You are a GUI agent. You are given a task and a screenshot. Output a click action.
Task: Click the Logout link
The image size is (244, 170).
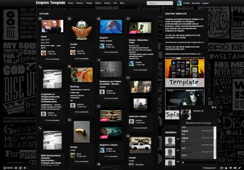tap(205, 3)
